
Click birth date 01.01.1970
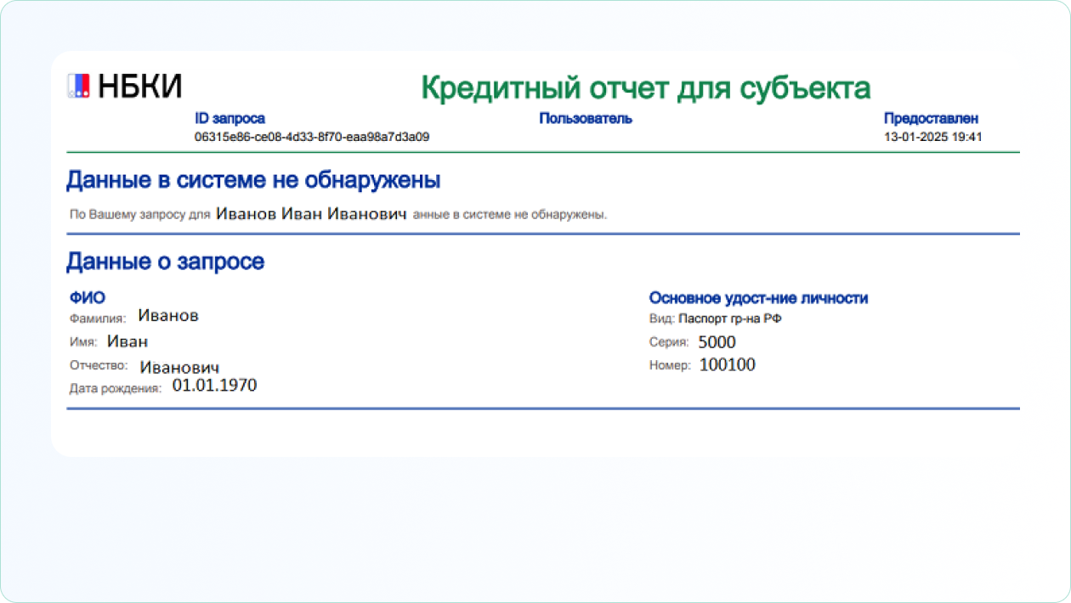(x=214, y=386)
